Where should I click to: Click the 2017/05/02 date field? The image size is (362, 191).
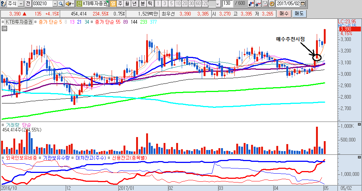coord(288,4)
